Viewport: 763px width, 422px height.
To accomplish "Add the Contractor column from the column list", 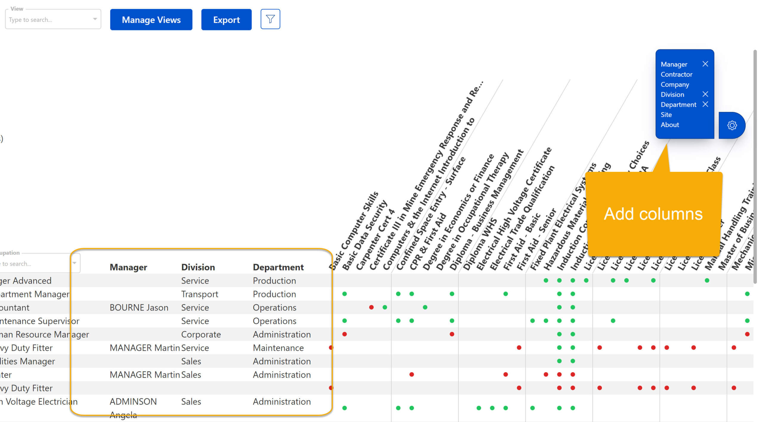I will click(677, 74).
